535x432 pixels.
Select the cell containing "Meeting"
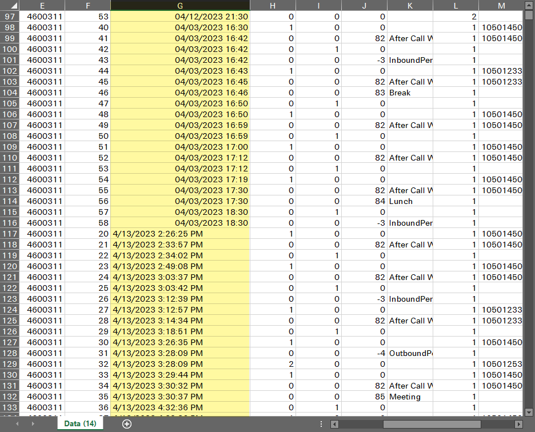(x=410, y=397)
